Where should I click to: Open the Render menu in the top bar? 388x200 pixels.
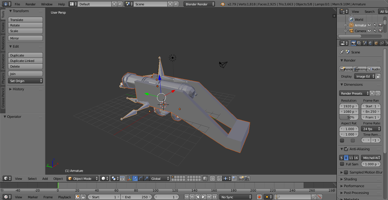(30, 4)
